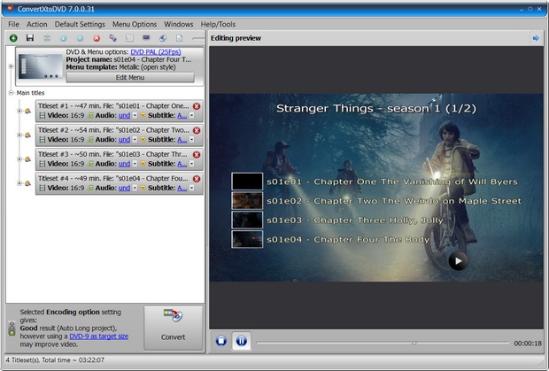Stop the preview playback
The height and width of the screenshot is (371, 549).
[x=221, y=341]
